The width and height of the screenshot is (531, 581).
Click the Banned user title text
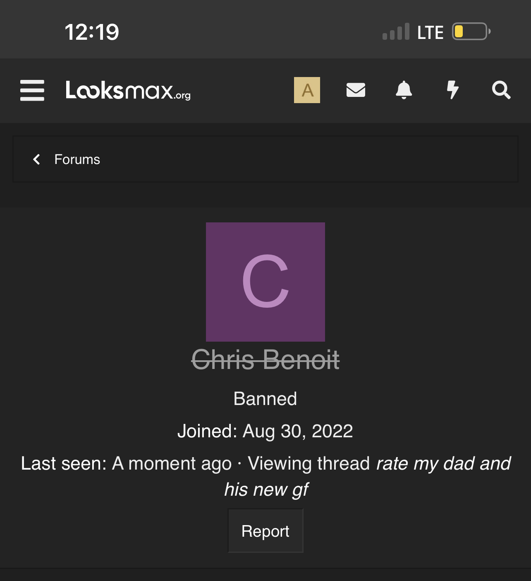[265, 399]
